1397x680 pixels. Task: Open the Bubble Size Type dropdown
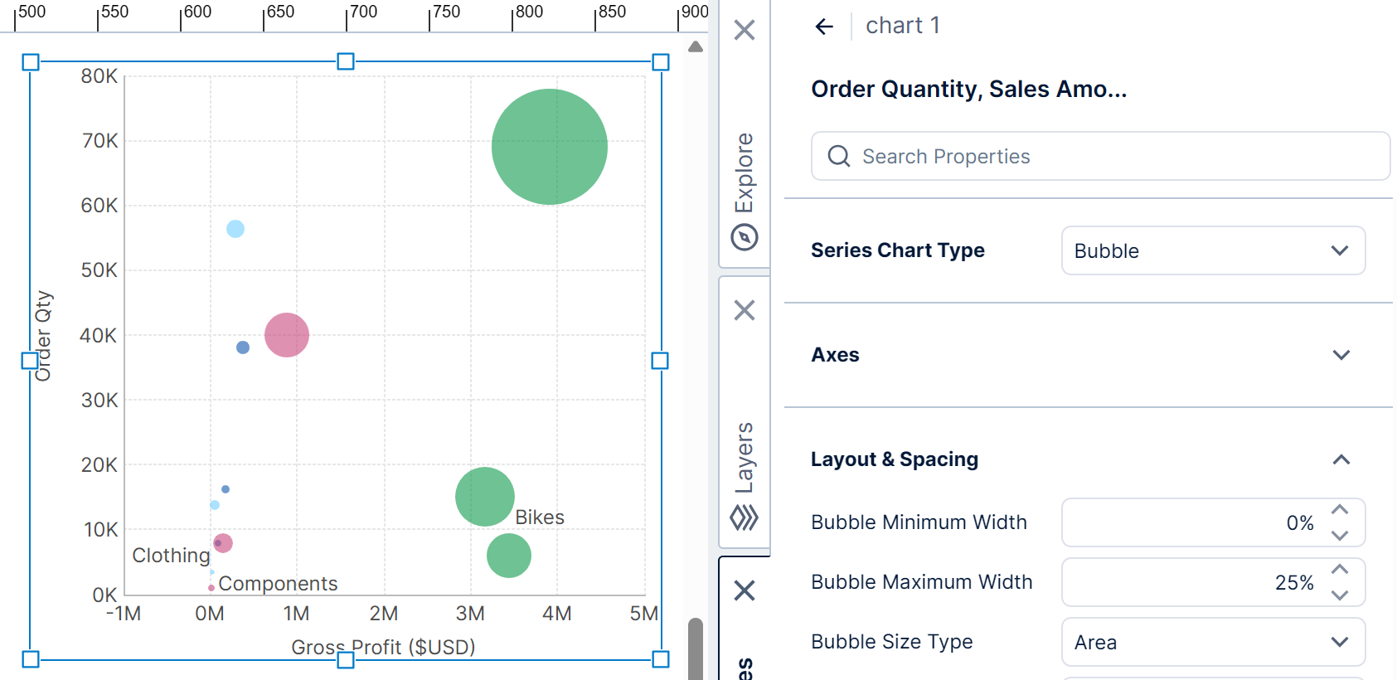pos(1213,642)
